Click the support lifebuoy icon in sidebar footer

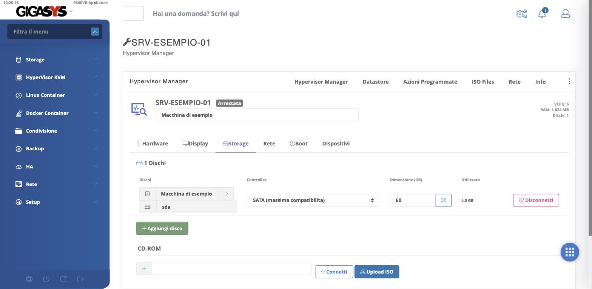(x=29, y=279)
